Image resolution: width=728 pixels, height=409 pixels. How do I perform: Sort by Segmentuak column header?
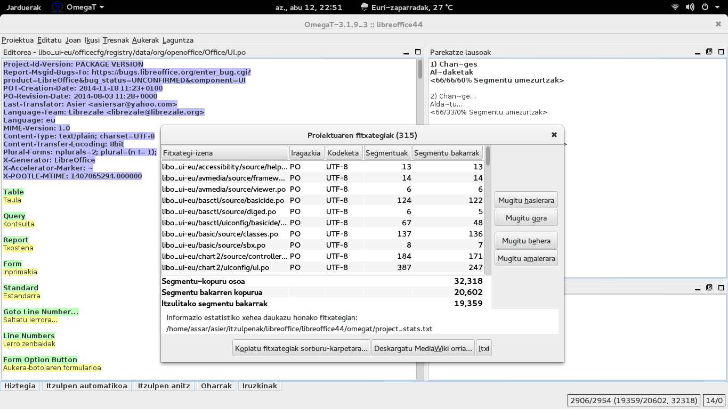387,153
